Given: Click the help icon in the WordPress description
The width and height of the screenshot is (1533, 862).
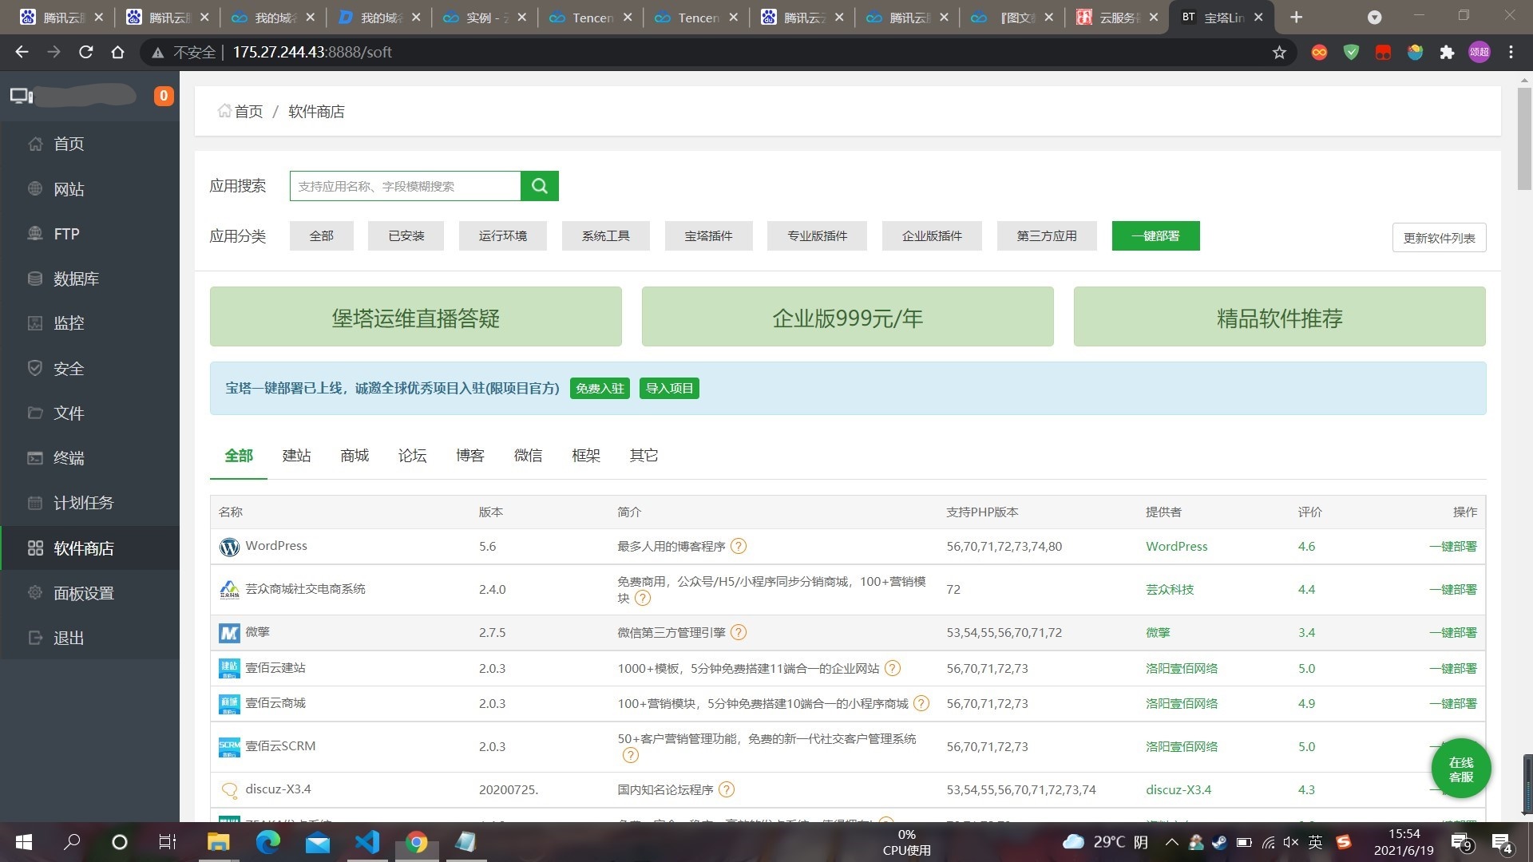Looking at the screenshot, I should [x=739, y=547].
